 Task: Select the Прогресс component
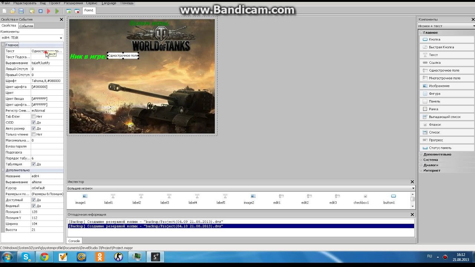447,140
